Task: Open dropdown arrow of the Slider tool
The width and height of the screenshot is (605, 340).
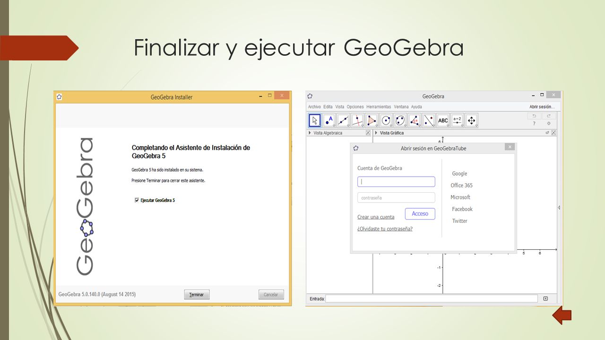Action: [x=462, y=126]
